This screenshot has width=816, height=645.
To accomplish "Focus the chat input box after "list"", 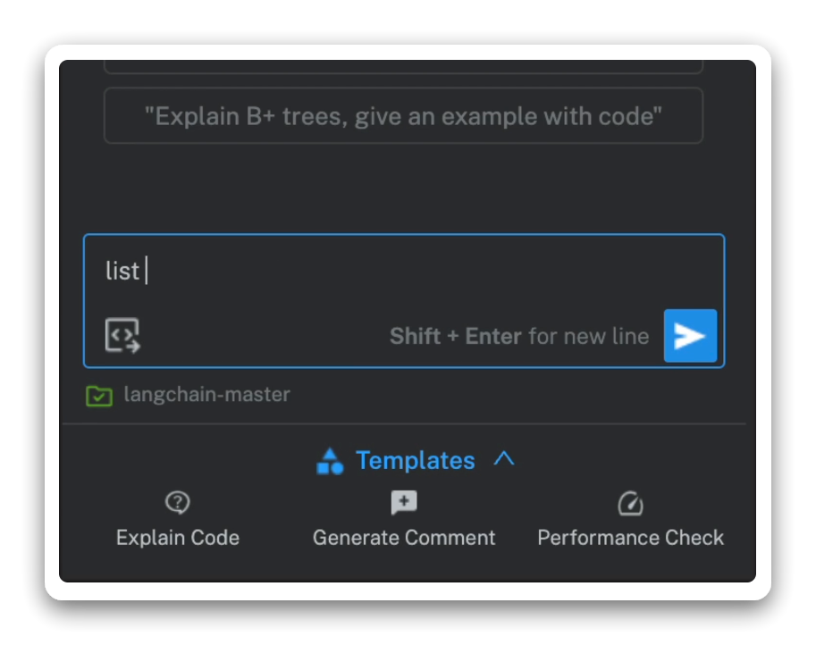I will 402,272.
